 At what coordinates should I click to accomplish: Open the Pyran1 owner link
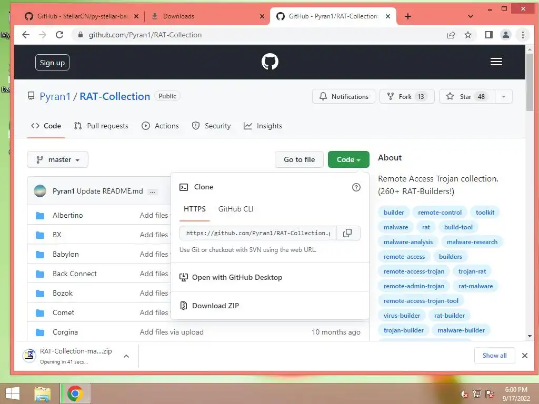tap(55, 97)
